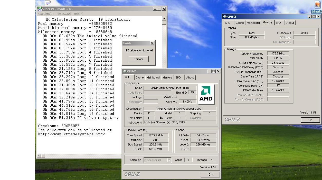Click the AMD logo in CPU-Z
The image size is (322, 180).
[x=206, y=94]
